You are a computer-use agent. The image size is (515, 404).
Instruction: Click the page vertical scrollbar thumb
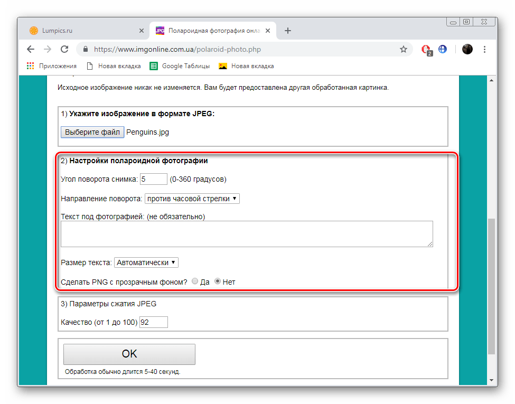point(491,285)
